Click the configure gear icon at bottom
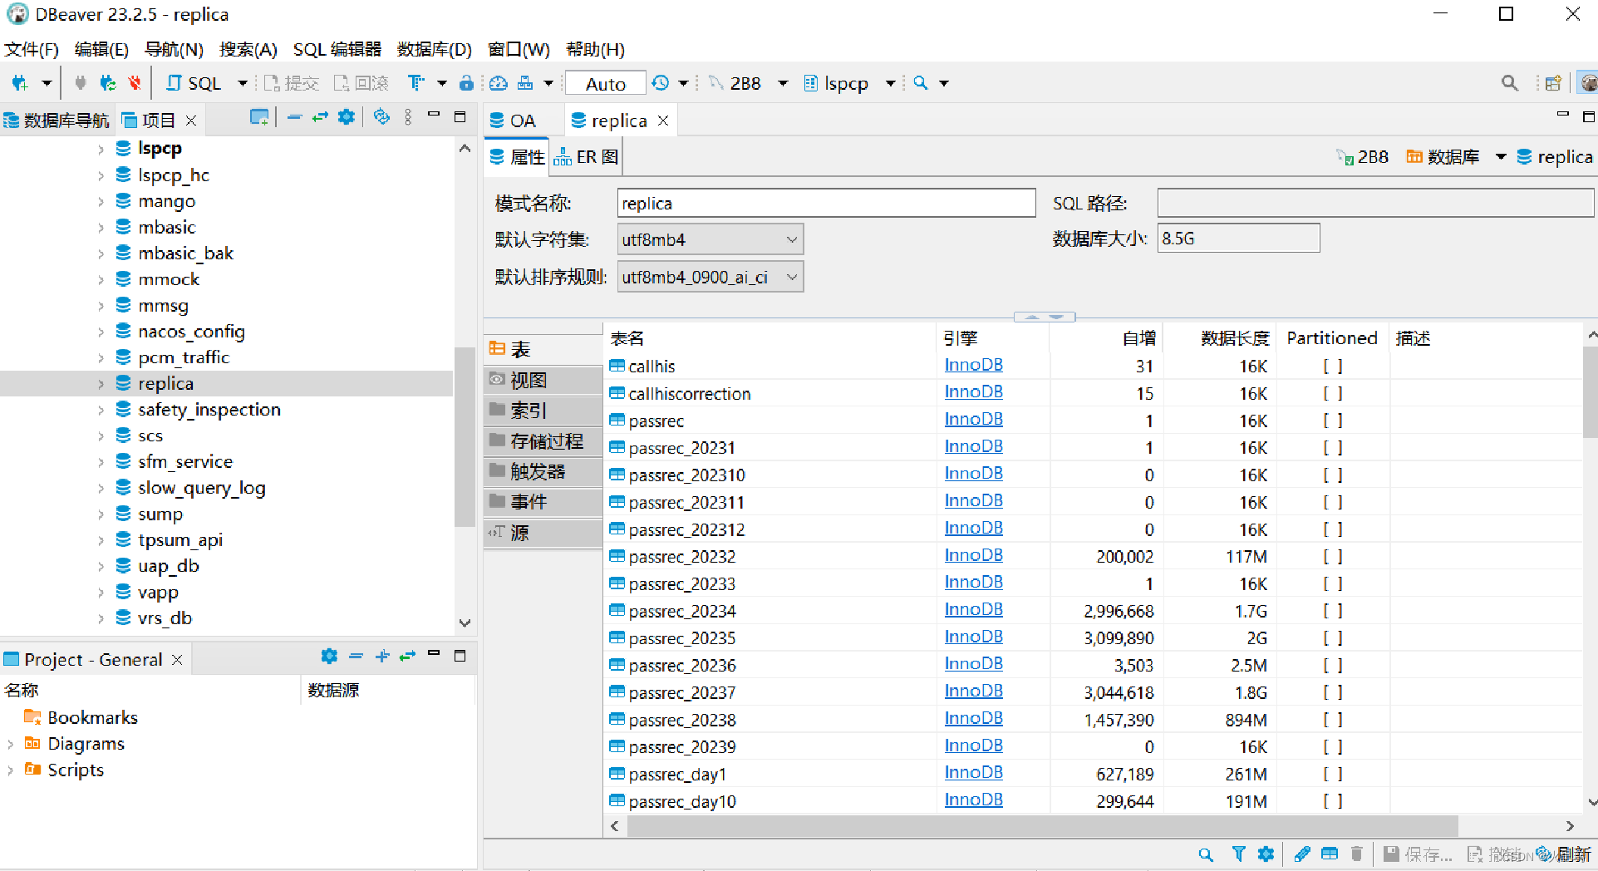This screenshot has width=1598, height=871. click(1266, 854)
